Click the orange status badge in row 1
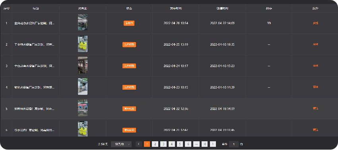This screenshot has width=338, height=150. (x=129, y=23)
